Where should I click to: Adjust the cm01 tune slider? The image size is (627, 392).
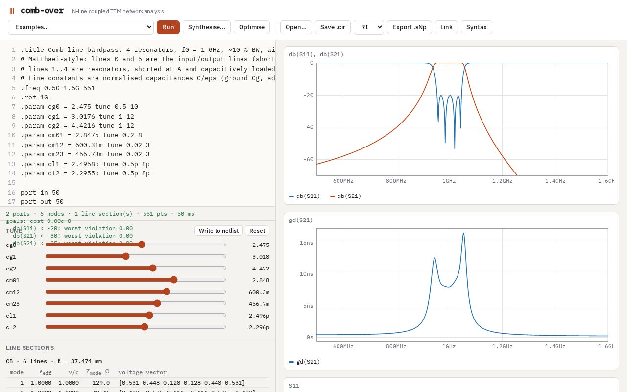[136, 280]
